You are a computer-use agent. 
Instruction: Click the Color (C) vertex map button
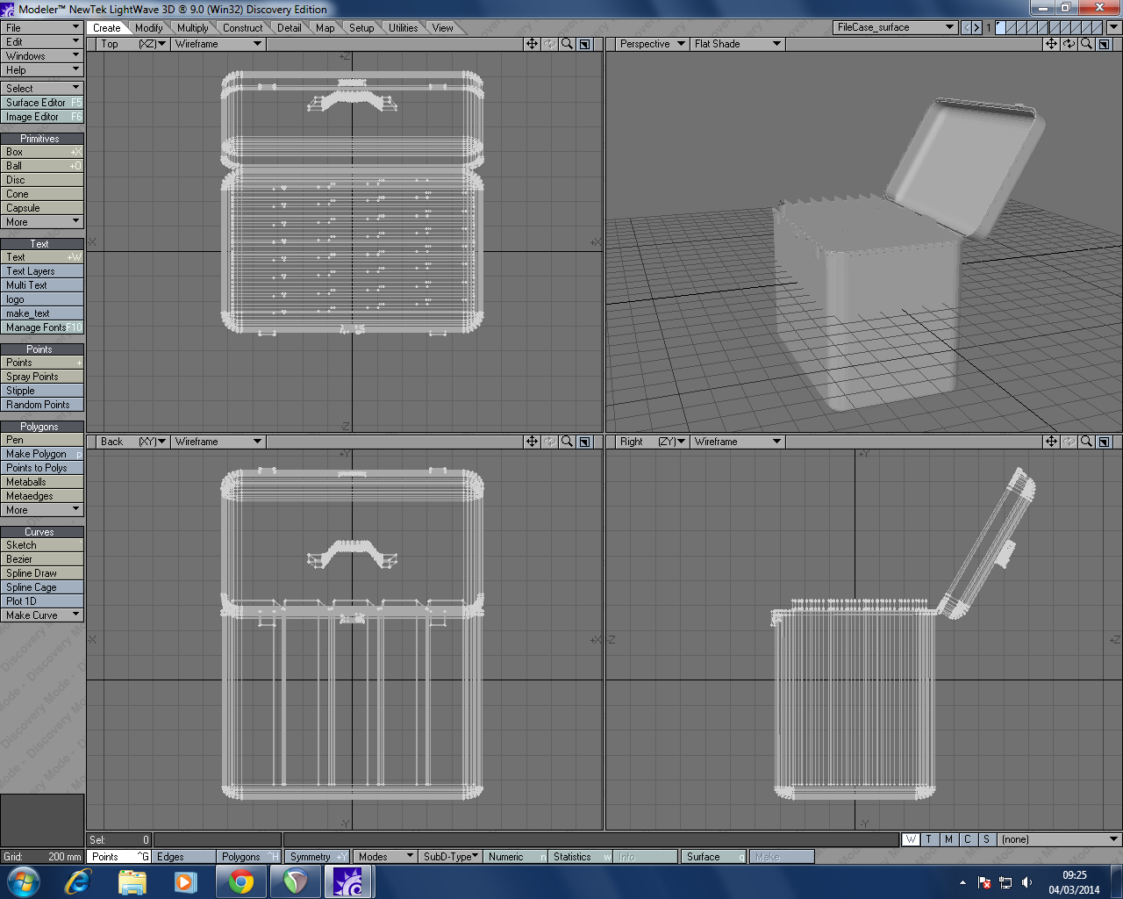pos(966,839)
